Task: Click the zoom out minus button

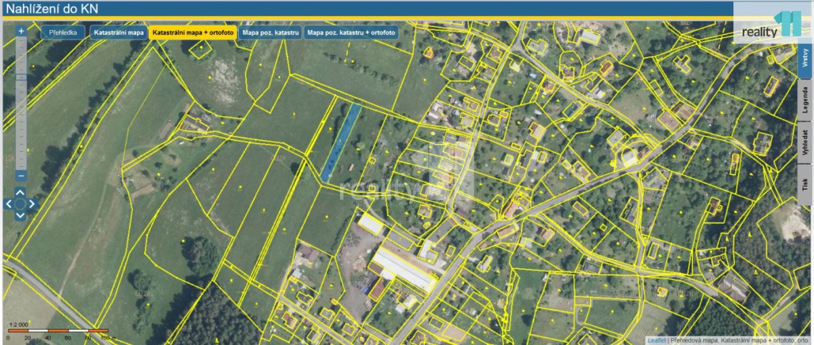Action: click(x=21, y=176)
